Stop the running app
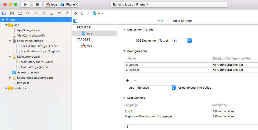This screenshot has width=258, height=130. coord(37,4)
